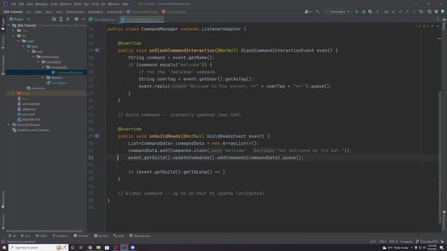Open the Refactor menu
Screen dimensions: 447x251
[66, 4]
